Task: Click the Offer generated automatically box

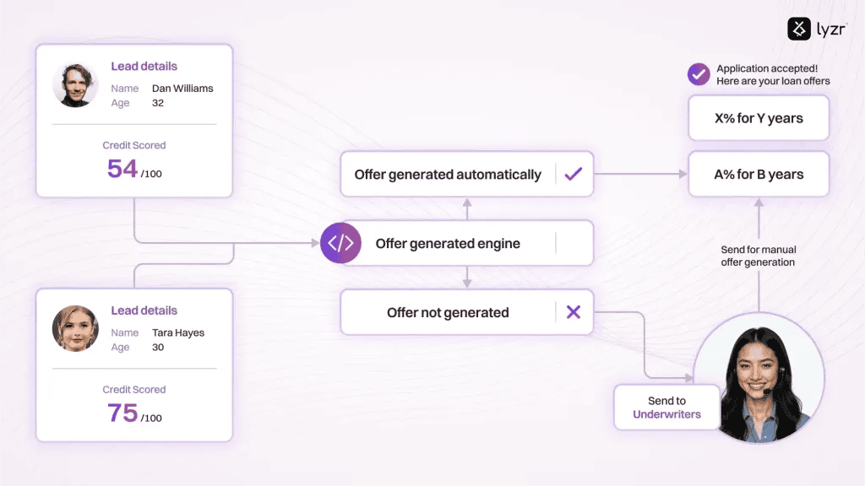Action: pyautogui.click(x=466, y=174)
